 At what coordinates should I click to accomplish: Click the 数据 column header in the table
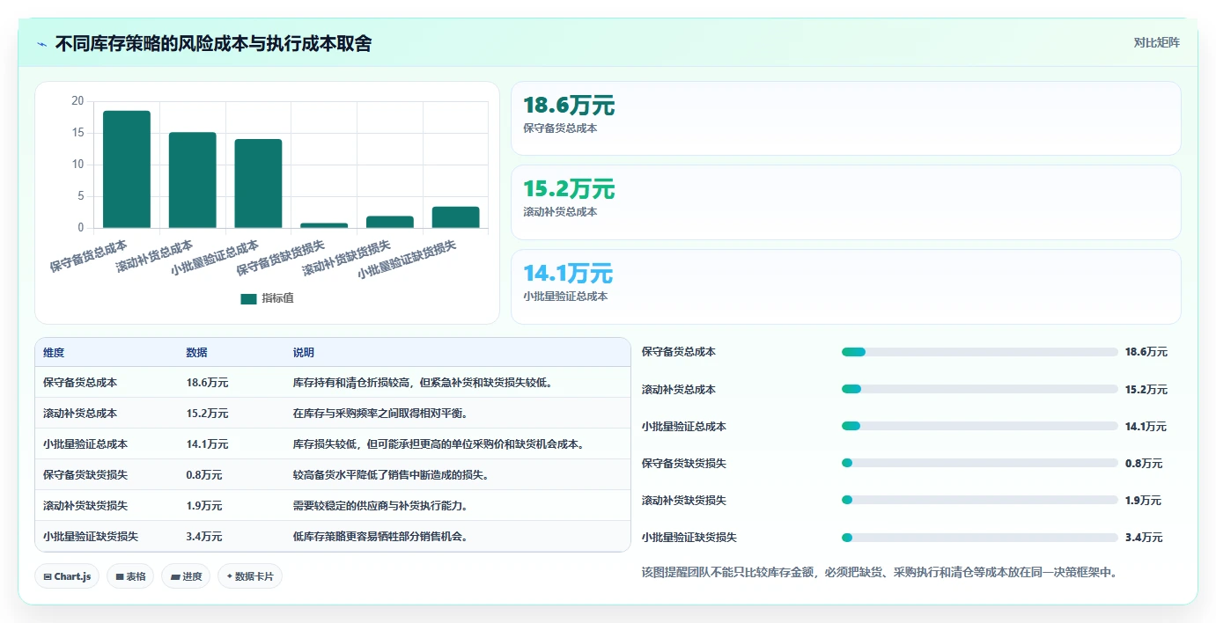pos(197,353)
